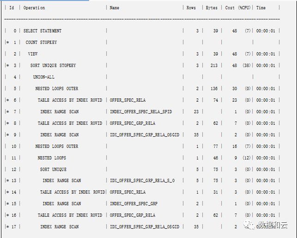Select "NESTED LOOPS" in row 11
Screen dimensions: 297x238
(x=52, y=158)
